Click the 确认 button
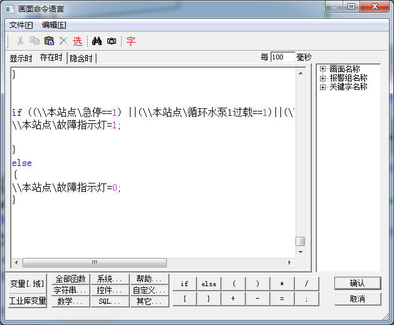This screenshot has width=394, height=325. coord(358,284)
